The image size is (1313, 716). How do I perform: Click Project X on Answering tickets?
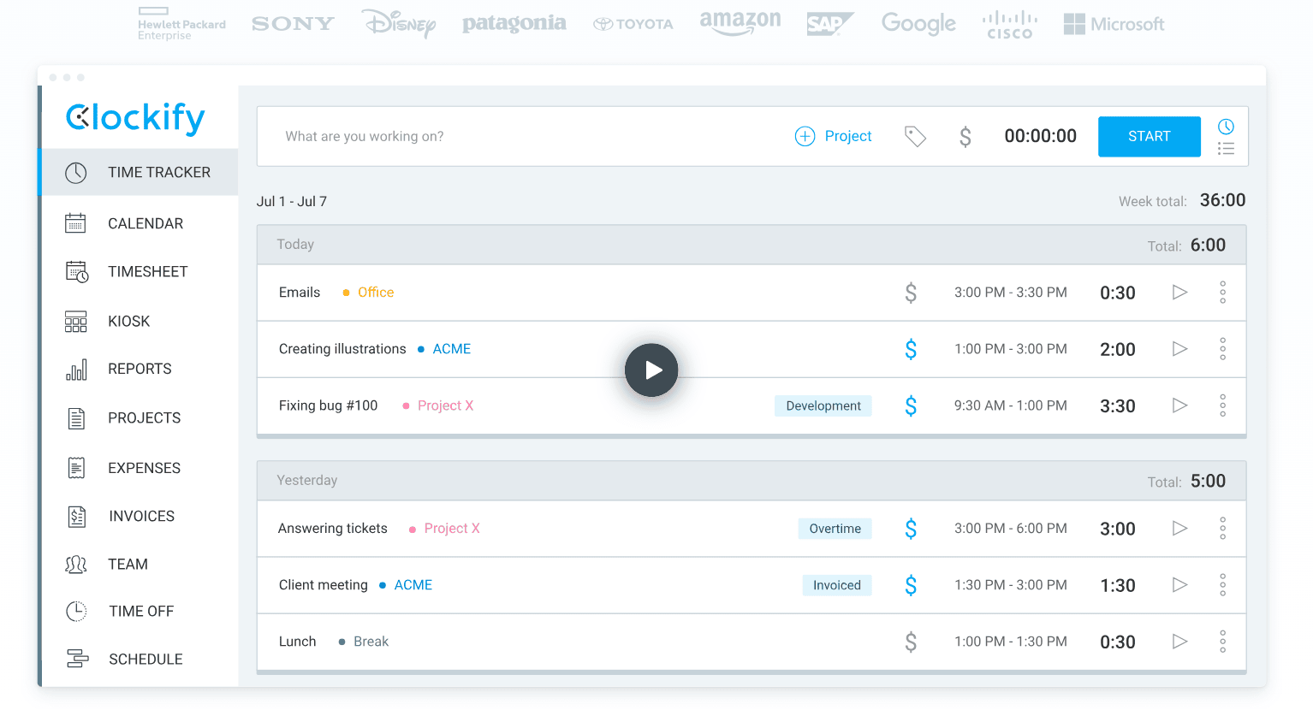coord(452,529)
